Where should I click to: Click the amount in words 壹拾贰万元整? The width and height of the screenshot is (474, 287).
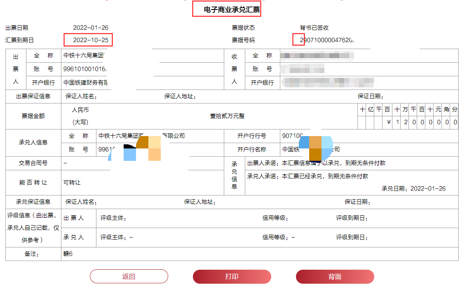227,116
